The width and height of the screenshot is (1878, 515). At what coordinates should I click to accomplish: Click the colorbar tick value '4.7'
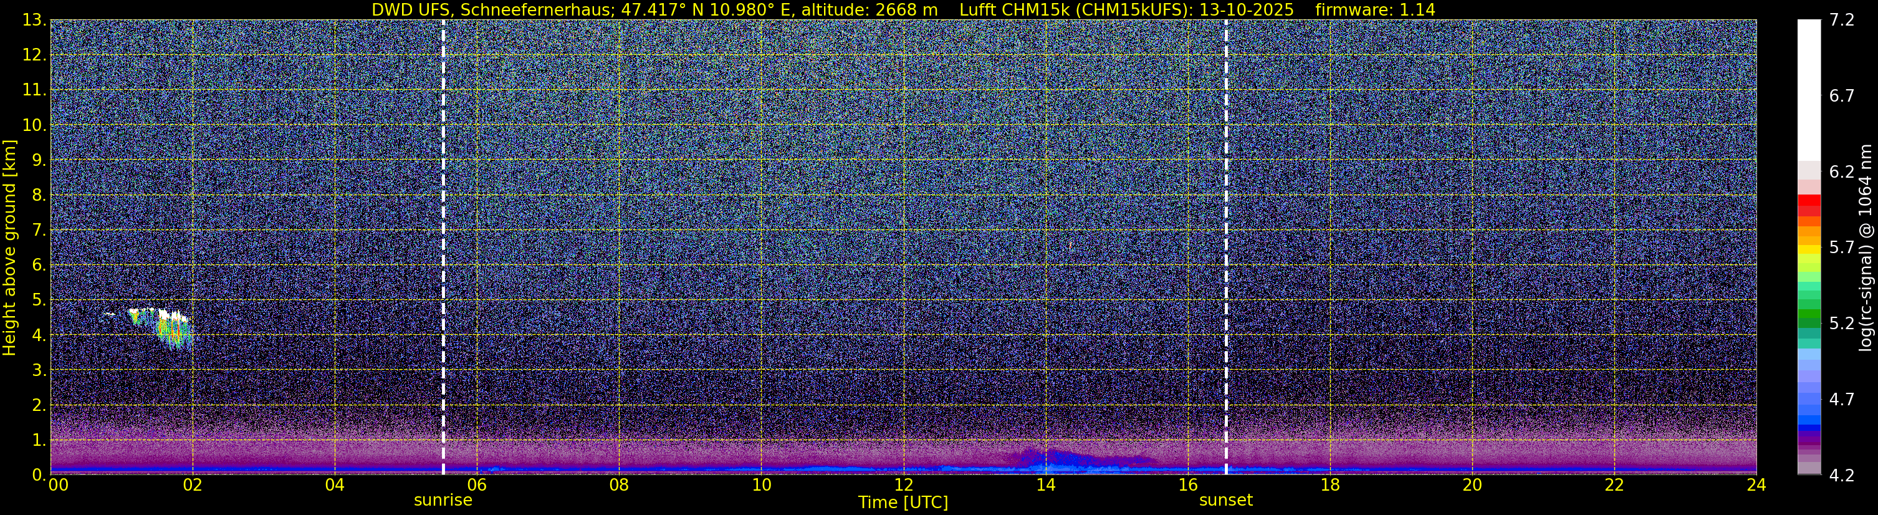click(x=1842, y=400)
